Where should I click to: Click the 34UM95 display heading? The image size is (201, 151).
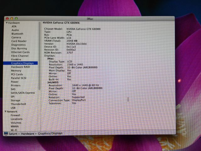point(53,82)
